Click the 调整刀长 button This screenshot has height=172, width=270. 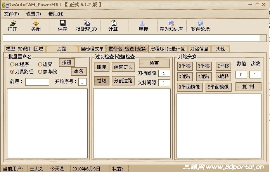[123, 67]
